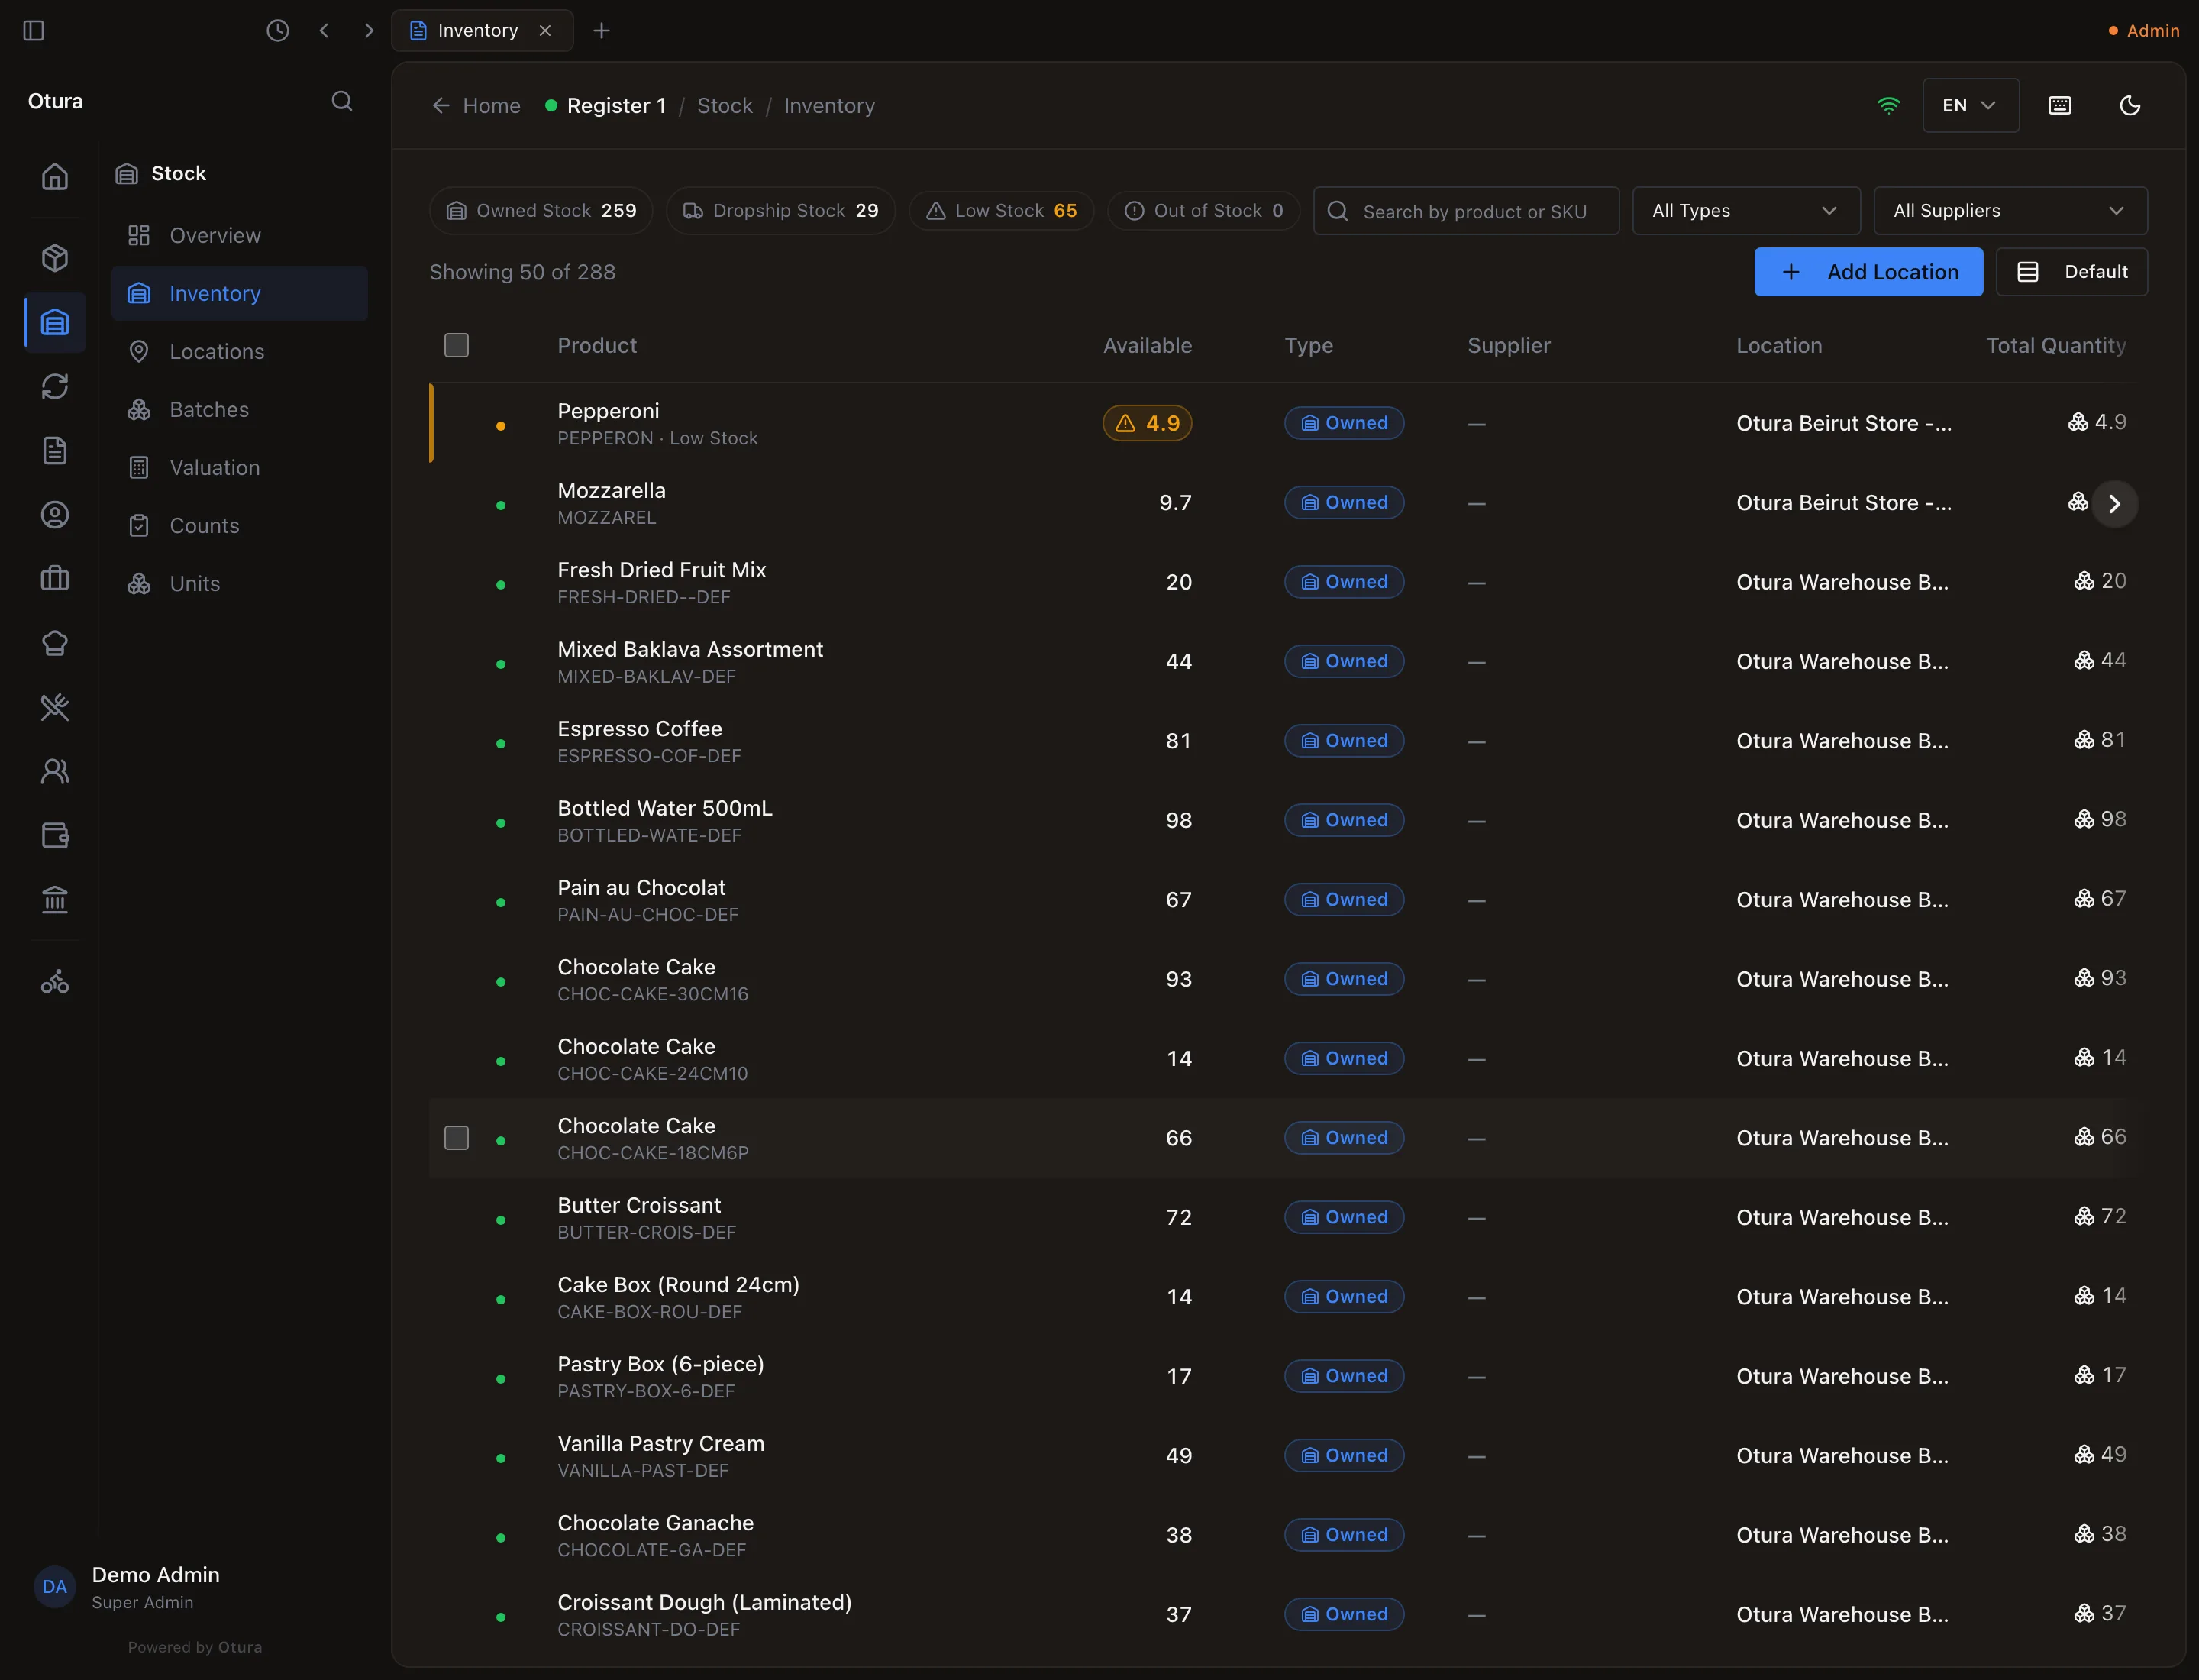This screenshot has width=2199, height=1680.
Task: Open the Home icon in the rail
Action: point(55,177)
